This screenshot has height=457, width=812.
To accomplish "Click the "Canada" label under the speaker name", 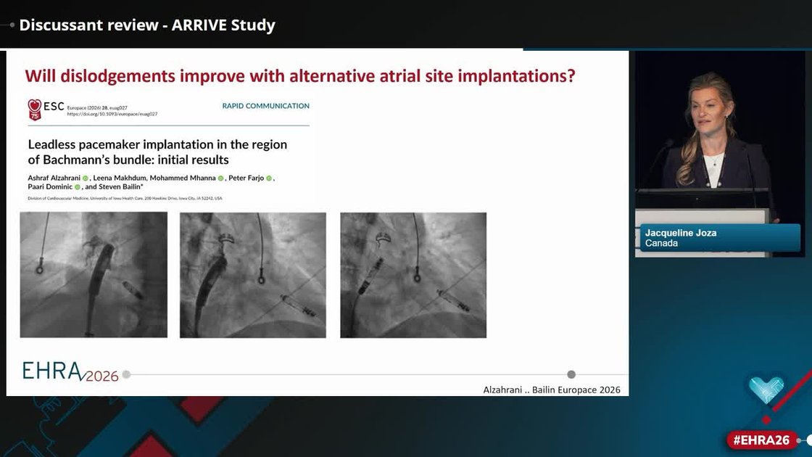I will (661, 243).
